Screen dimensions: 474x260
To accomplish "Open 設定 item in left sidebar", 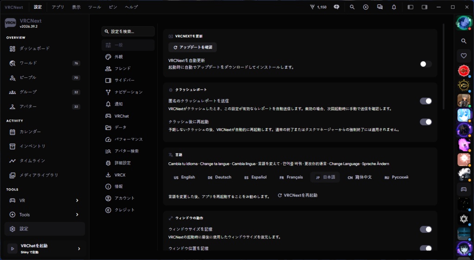I will pyautogui.click(x=44, y=229).
